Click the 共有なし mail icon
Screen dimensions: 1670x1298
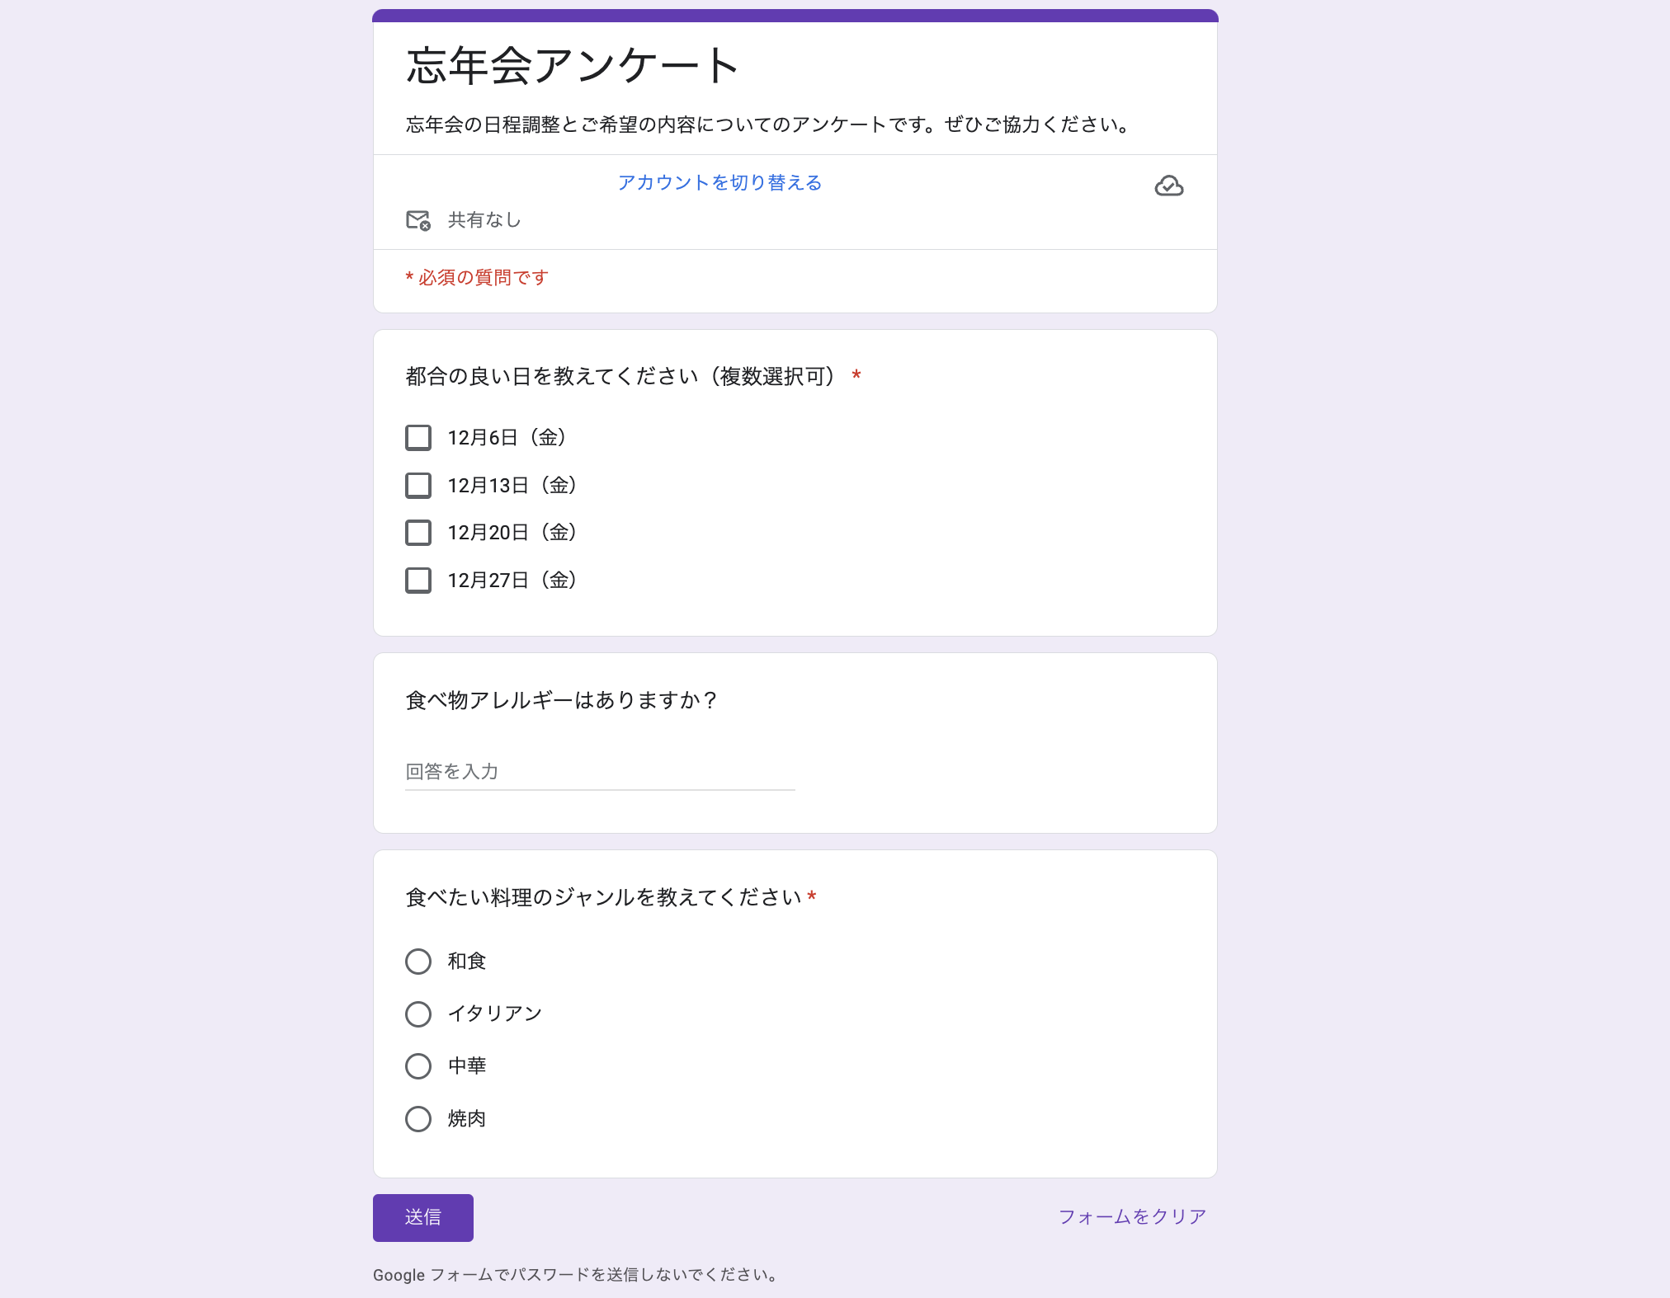click(417, 219)
